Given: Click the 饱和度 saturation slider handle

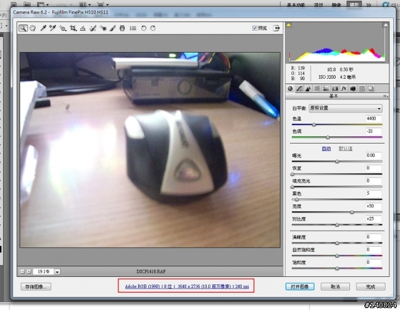Looking at the screenshot, I should pos(337,268).
